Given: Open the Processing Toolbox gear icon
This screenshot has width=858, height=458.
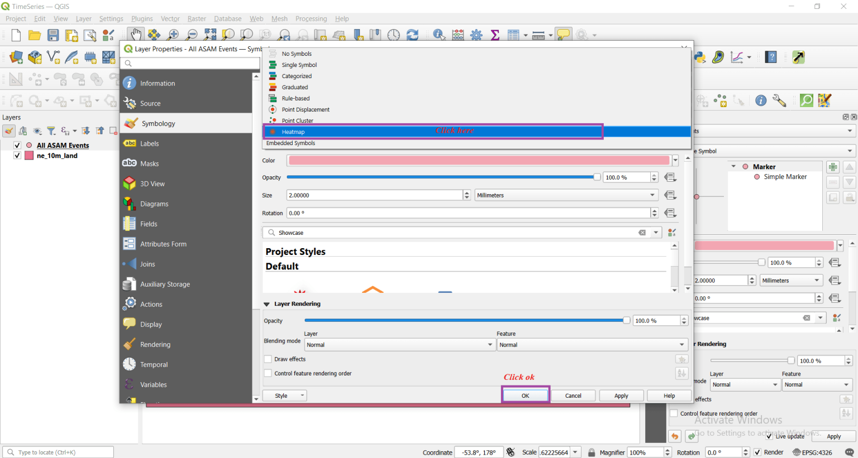Looking at the screenshot, I should click(x=476, y=35).
